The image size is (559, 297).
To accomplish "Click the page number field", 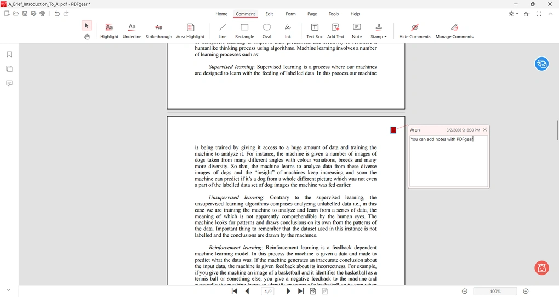I will 268,292.
